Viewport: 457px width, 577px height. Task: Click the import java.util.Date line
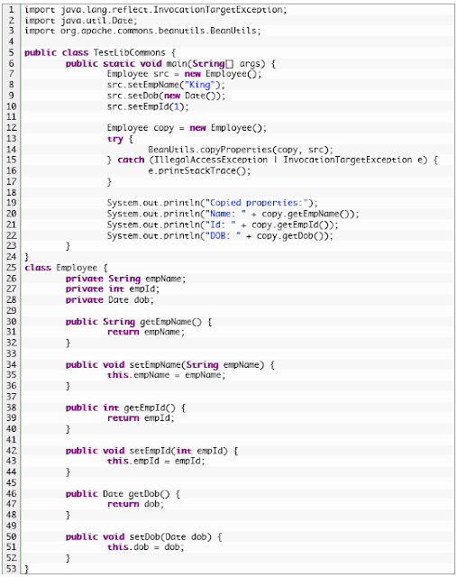coord(80,20)
